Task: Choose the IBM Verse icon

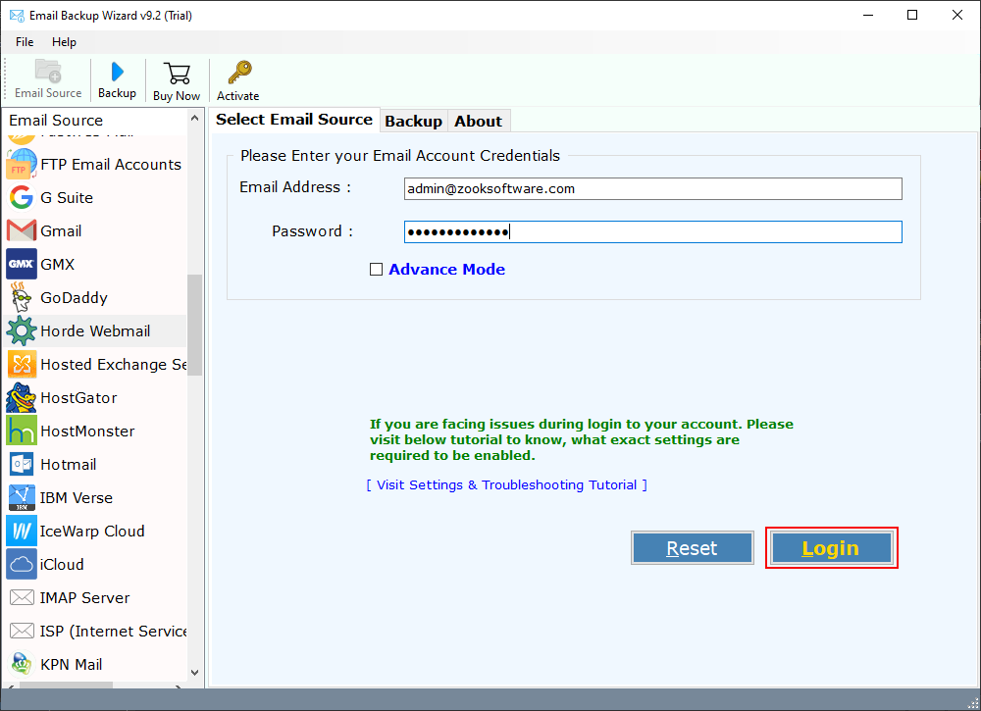Action: [x=22, y=498]
